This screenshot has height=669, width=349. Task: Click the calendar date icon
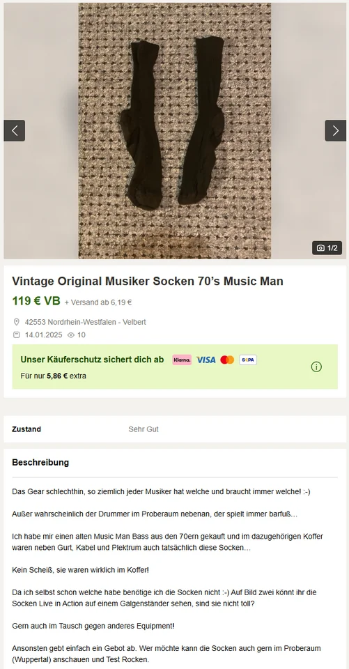[x=17, y=335]
